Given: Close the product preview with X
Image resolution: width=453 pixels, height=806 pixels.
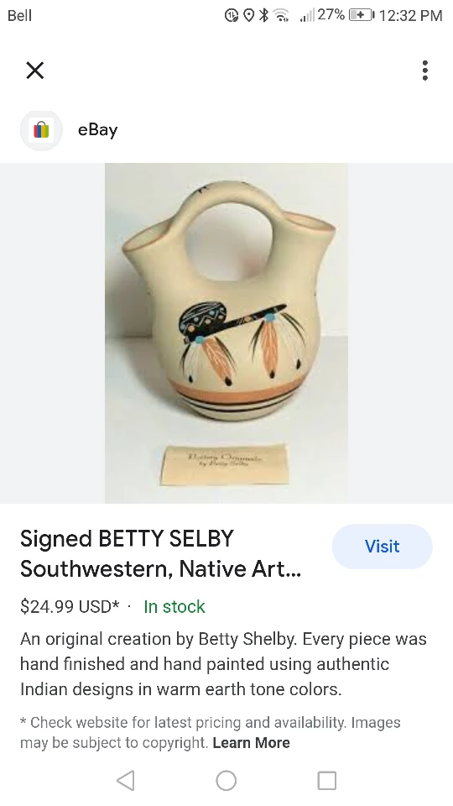Looking at the screenshot, I should coord(35,71).
